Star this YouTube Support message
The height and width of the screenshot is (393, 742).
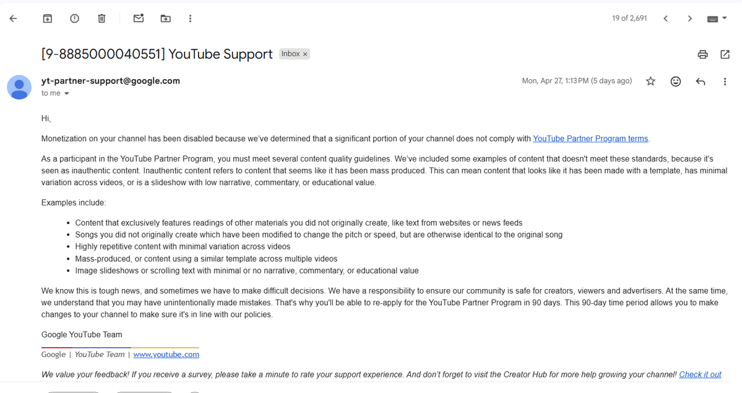650,82
